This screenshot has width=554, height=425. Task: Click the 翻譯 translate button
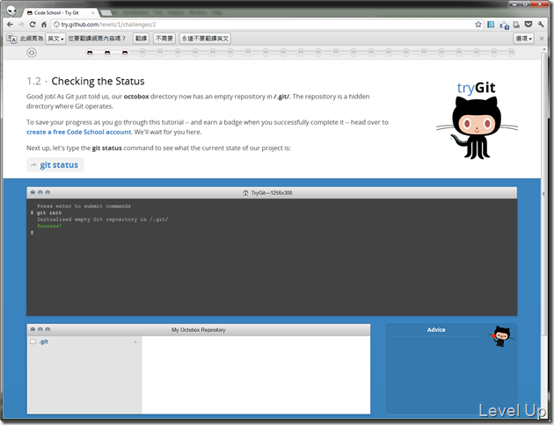141,39
